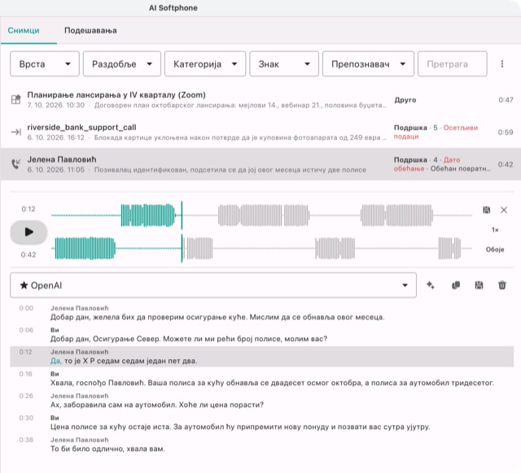Select the Планирање лансирања у IV кварталу recording
Image resolution: width=521 pixels, height=473 pixels.
(260, 99)
